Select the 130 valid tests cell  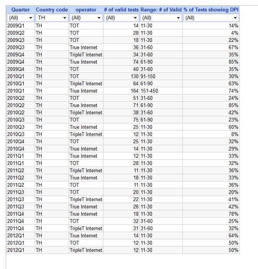pos(121,76)
